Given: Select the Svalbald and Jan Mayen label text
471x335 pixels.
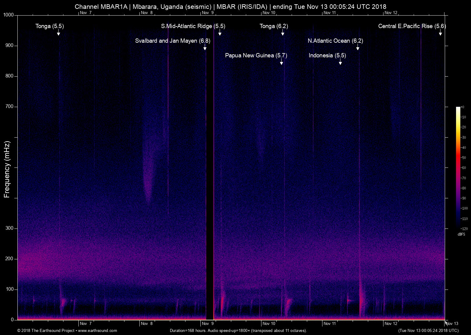Looking at the screenshot, I should pyautogui.click(x=173, y=41).
